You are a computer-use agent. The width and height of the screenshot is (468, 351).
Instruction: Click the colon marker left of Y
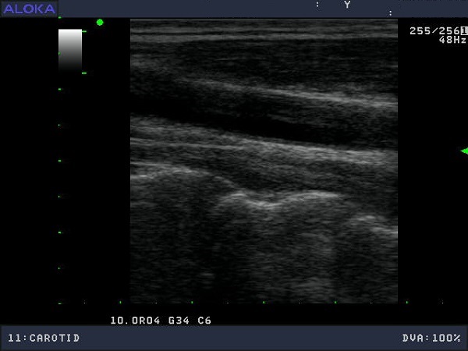point(317,5)
